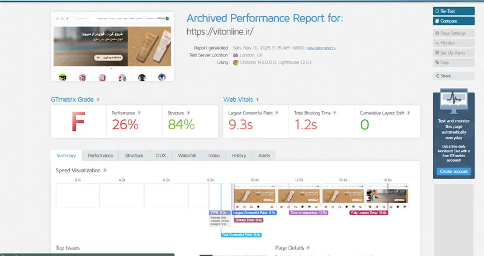
Task: Click the Compare button
Action: (x=453, y=21)
